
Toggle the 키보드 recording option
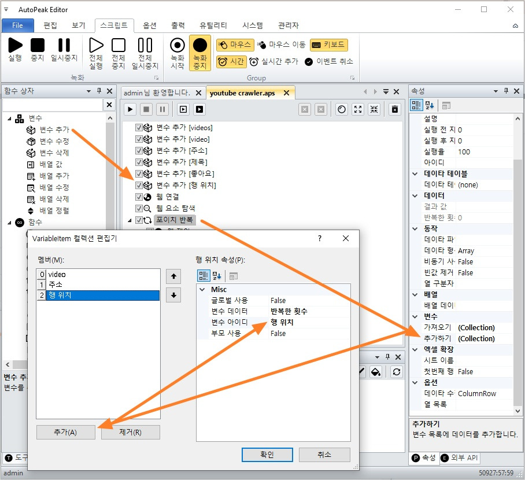point(329,45)
